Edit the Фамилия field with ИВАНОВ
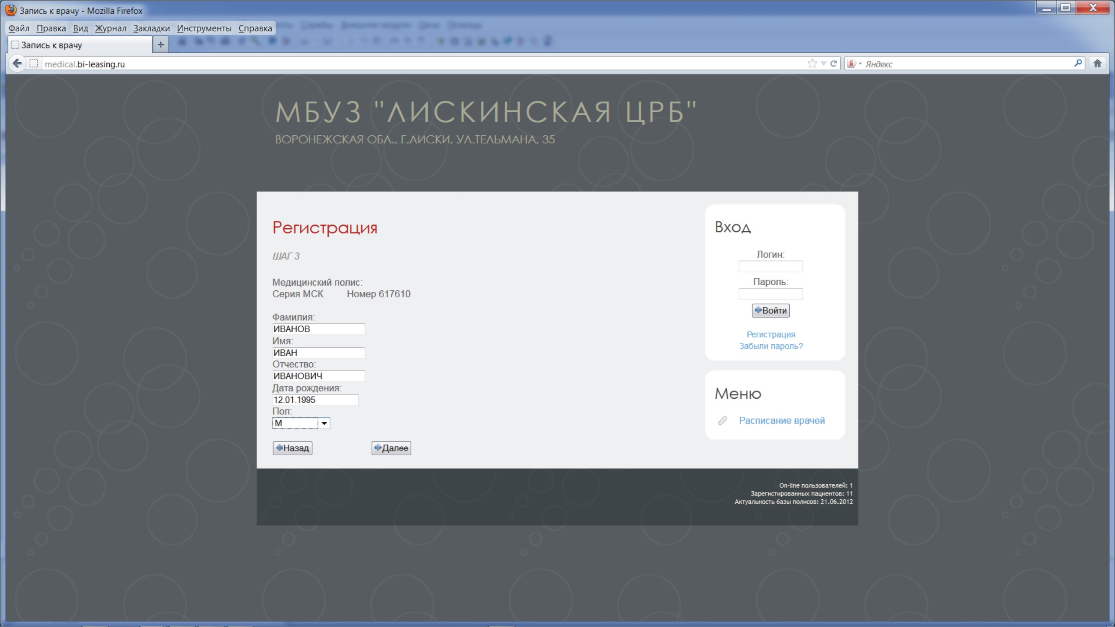This screenshot has width=1115, height=627. coord(319,329)
